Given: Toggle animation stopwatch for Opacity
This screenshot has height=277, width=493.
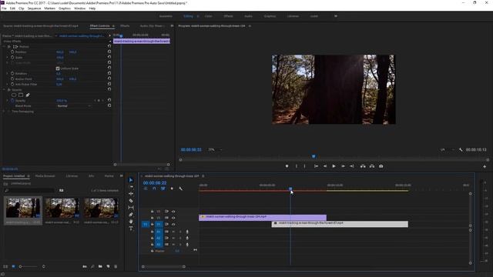Looking at the screenshot, I should coord(12,101).
